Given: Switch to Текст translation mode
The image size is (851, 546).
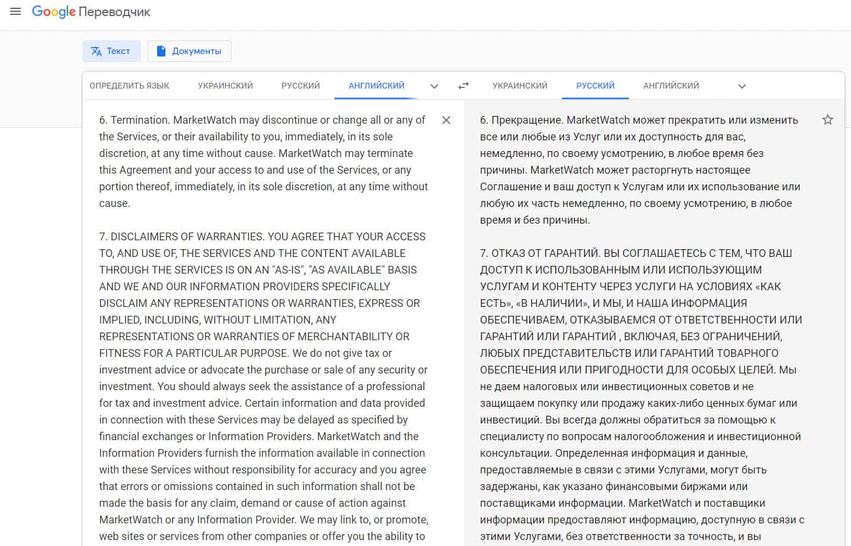Looking at the screenshot, I should click(x=111, y=51).
